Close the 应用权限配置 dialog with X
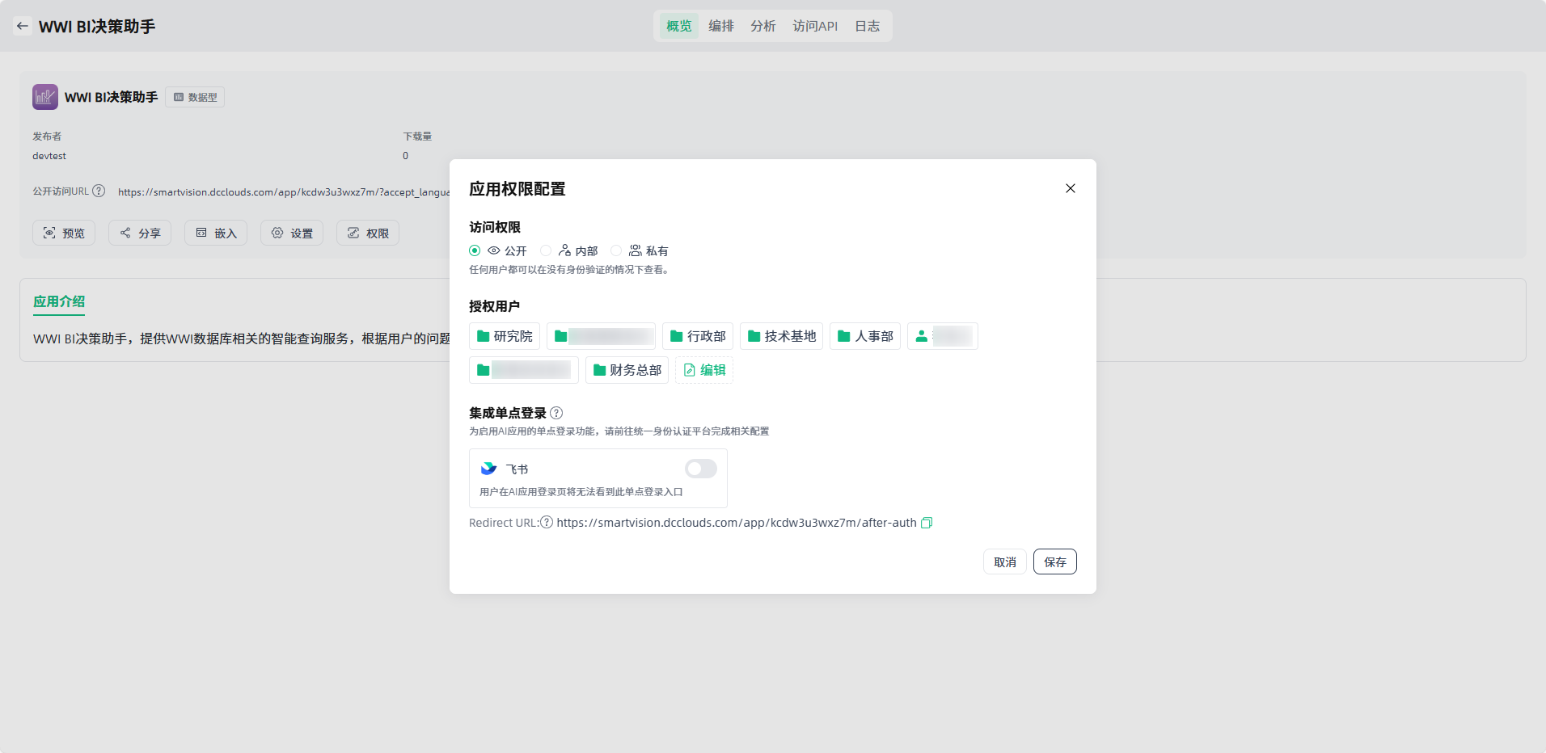1546x753 pixels. point(1070,188)
